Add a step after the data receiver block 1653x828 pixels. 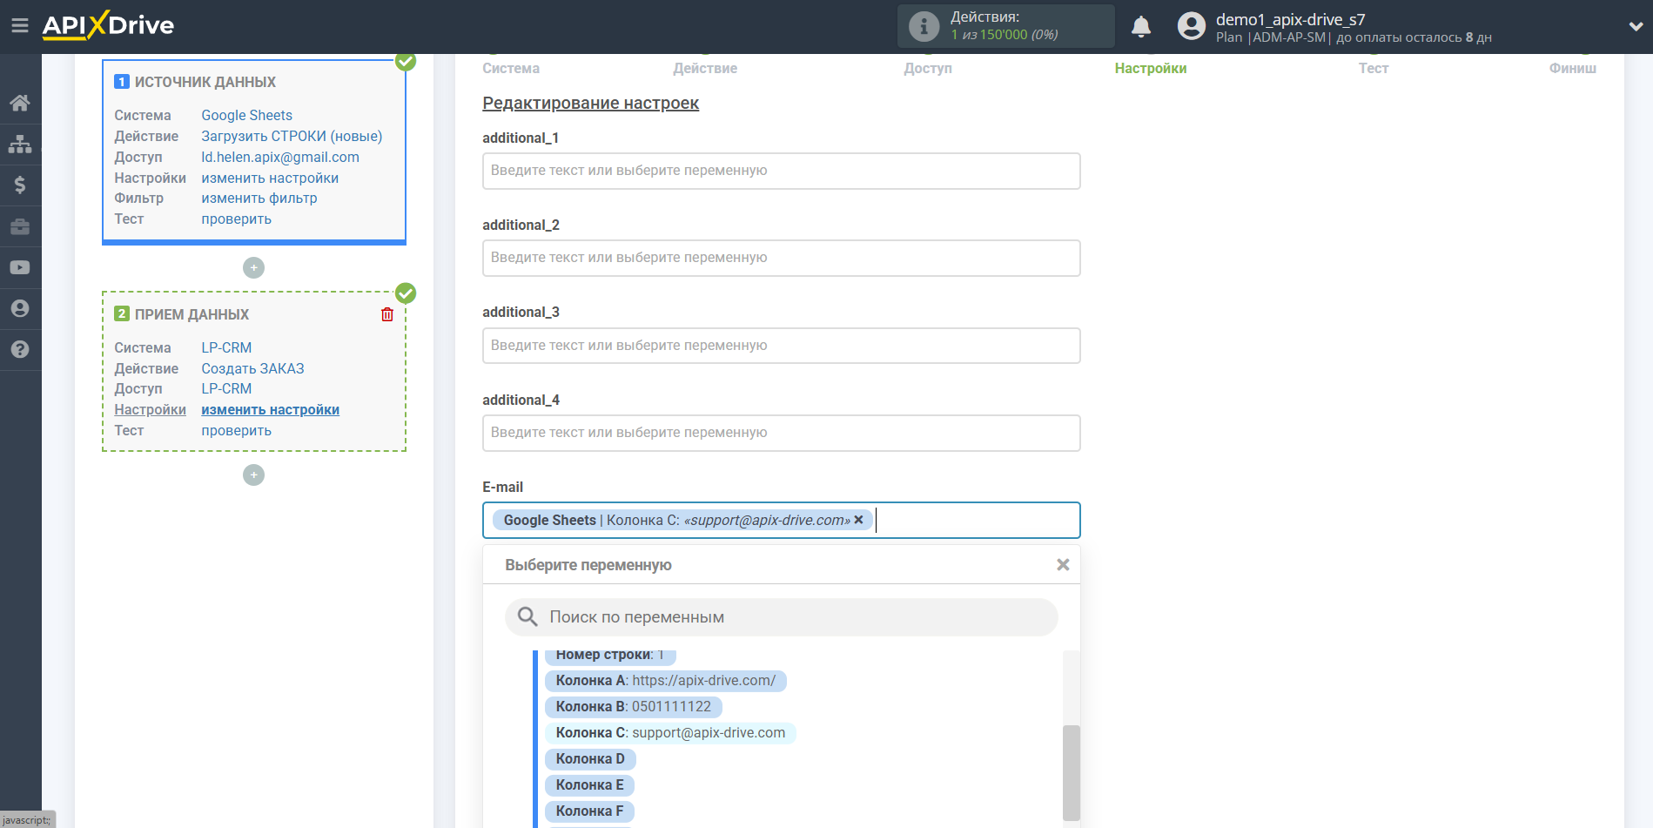253,475
